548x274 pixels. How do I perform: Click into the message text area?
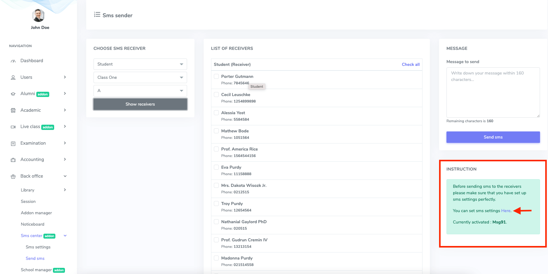[493, 92]
